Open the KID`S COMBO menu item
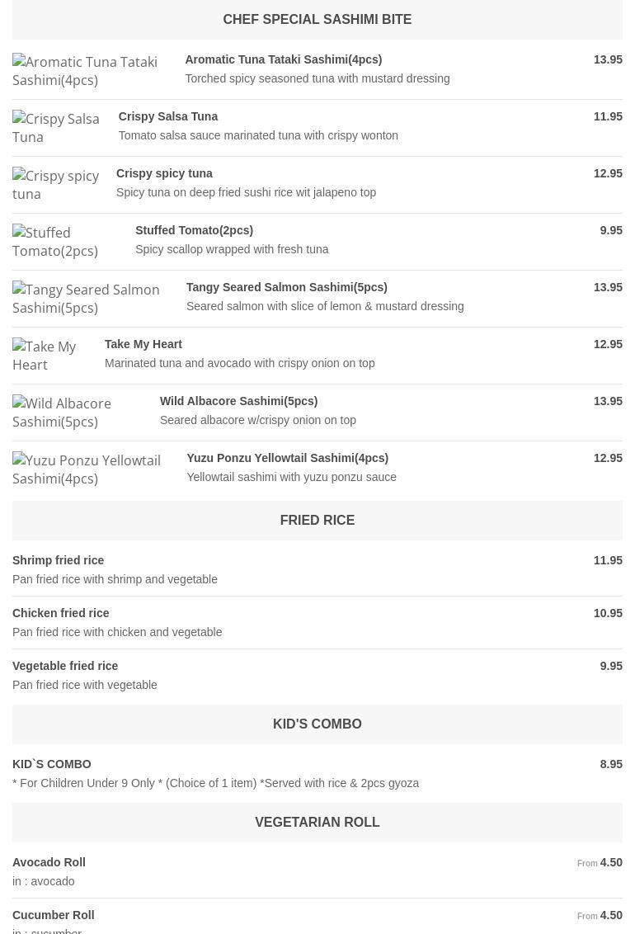Image resolution: width=635 pixels, height=934 pixels. 52,764
